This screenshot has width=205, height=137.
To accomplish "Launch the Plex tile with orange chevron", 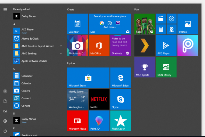I will pyautogui.click(x=144, y=45).
